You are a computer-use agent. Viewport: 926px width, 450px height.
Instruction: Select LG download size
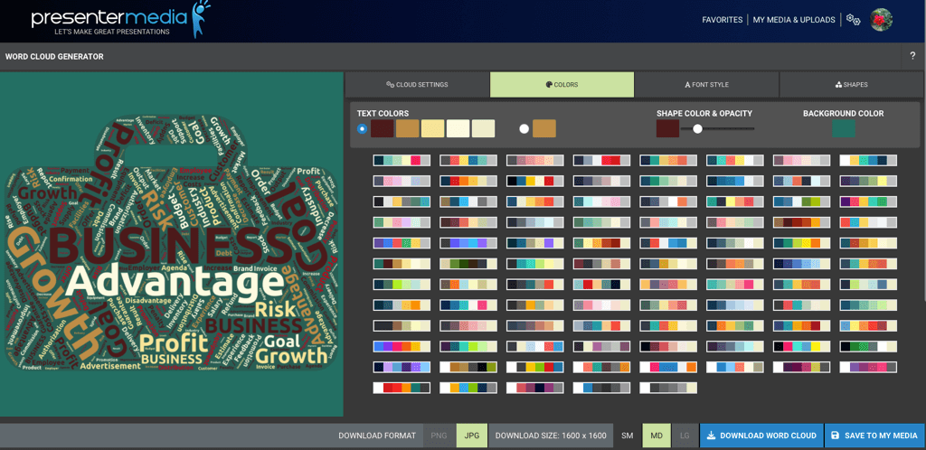(x=685, y=436)
